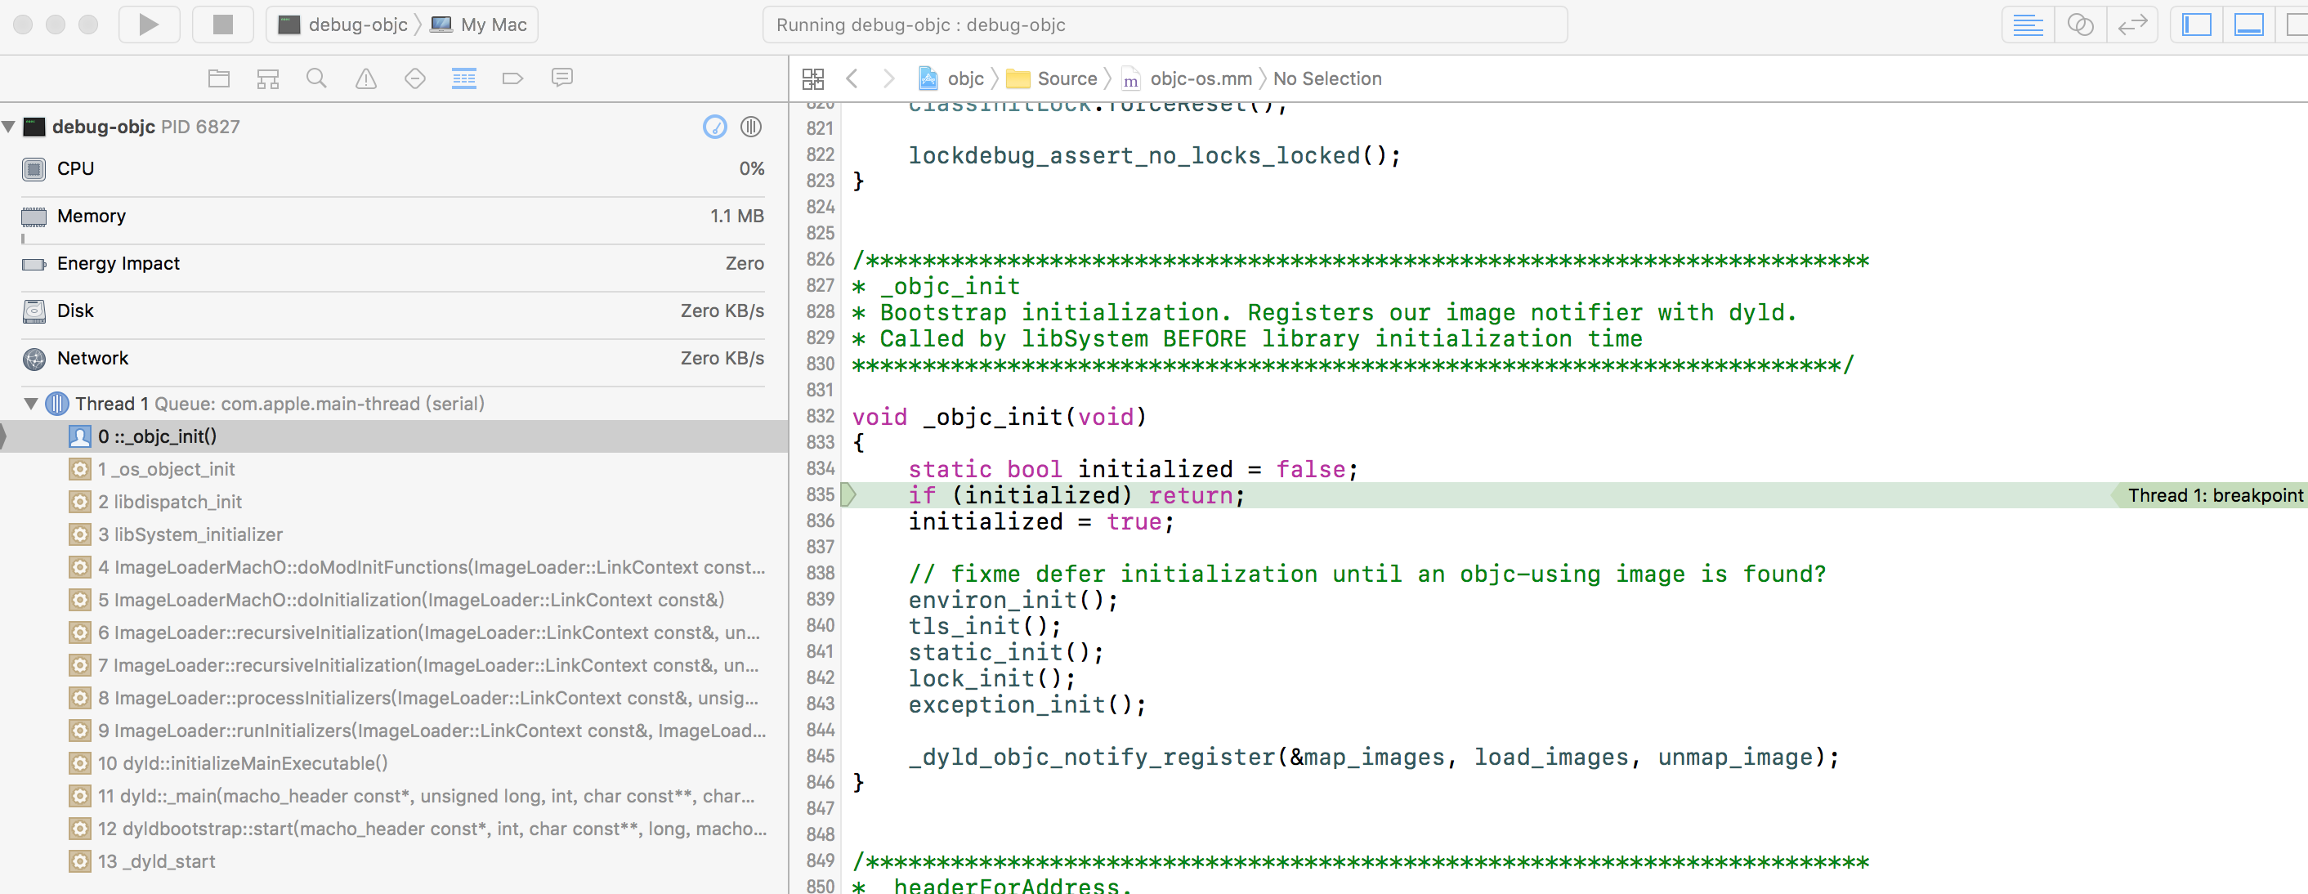Show the Assistant editor overlapping circles
Screen dimensions: 2308x894
pyautogui.click(x=2079, y=25)
